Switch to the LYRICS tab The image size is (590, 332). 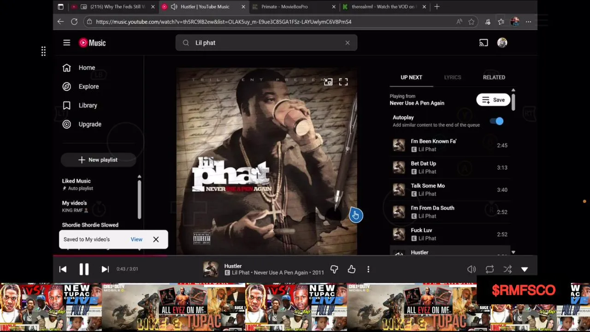[x=453, y=77]
